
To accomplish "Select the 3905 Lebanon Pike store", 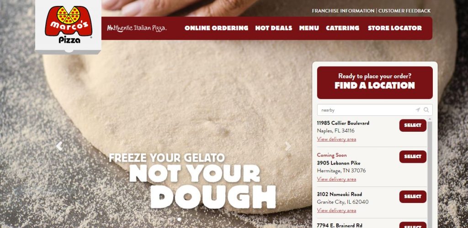I will (x=413, y=156).
